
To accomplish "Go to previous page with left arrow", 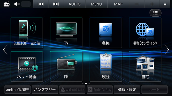I will click(5, 50).
